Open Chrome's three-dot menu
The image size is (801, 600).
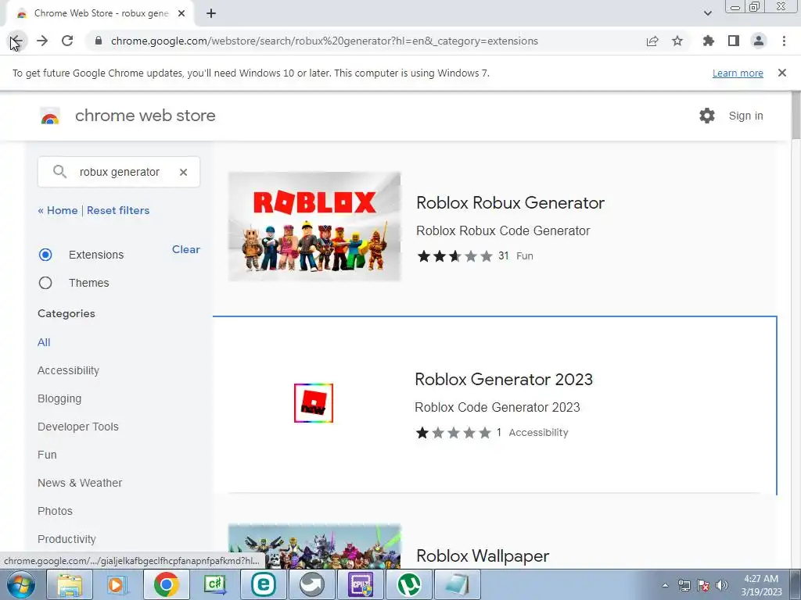(x=784, y=41)
